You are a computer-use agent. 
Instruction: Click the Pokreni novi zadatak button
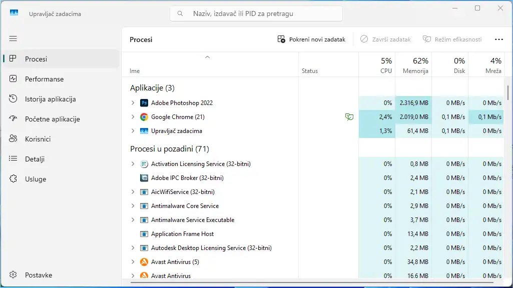(x=311, y=39)
